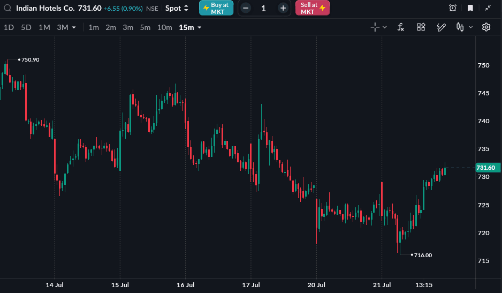Image resolution: width=502 pixels, height=293 pixels.
Task: Select the 5D range
Action: 26,27
